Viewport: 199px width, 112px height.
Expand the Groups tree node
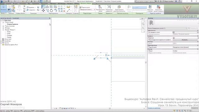coord(1,43)
